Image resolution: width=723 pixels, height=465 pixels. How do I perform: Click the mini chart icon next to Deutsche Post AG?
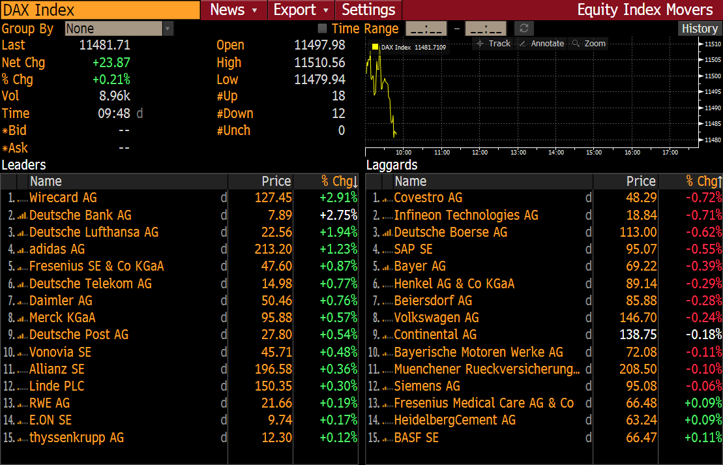(22, 335)
